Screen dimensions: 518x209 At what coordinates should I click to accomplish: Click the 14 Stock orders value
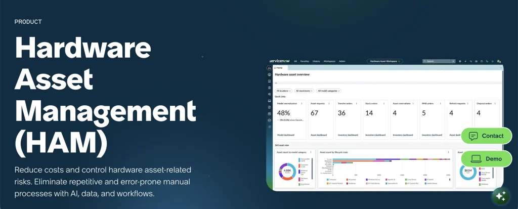(x=369, y=113)
